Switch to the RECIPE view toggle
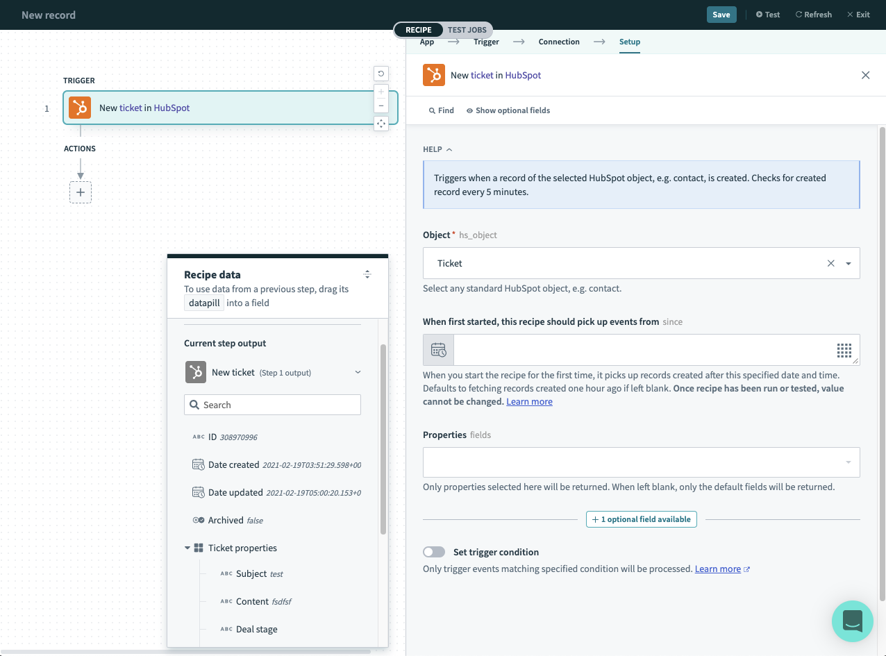Screen dimensions: 886x656 pos(419,30)
